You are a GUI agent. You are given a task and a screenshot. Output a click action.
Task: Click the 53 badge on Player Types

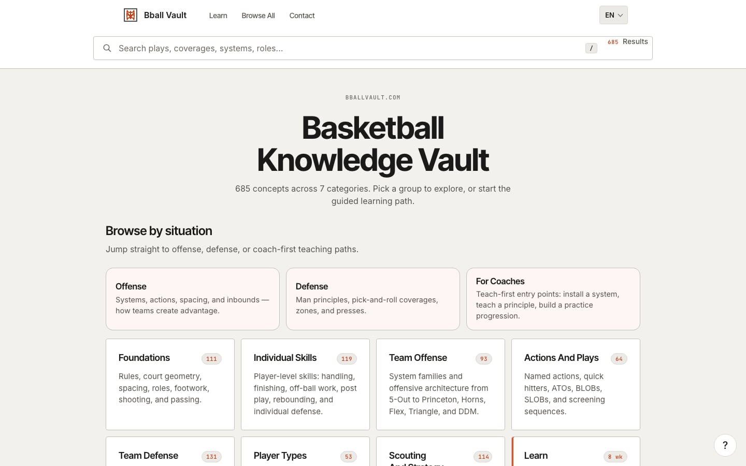pos(349,457)
